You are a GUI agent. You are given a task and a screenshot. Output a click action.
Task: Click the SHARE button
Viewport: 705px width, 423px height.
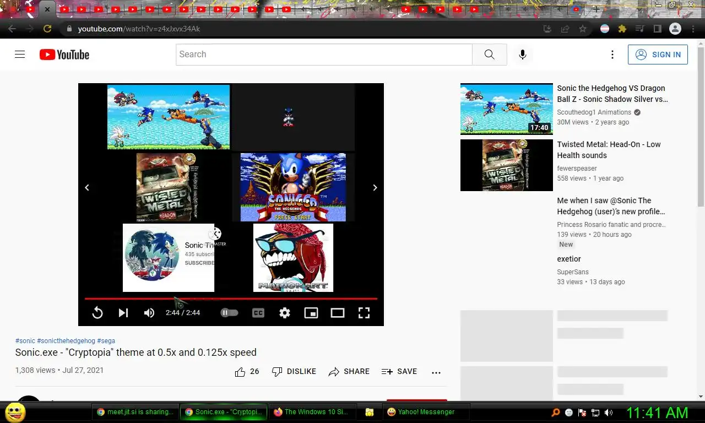(349, 372)
